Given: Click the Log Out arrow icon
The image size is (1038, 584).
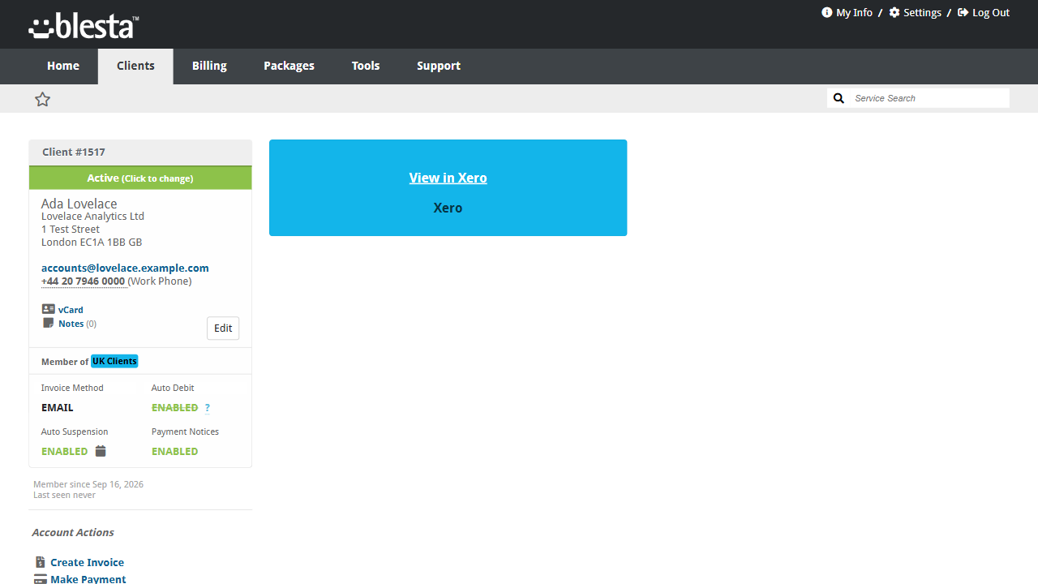Looking at the screenshot, I should click(963, 12).
